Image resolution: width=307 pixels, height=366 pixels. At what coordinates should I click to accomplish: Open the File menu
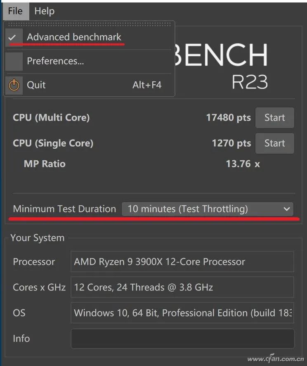click(x=15, y=11)
